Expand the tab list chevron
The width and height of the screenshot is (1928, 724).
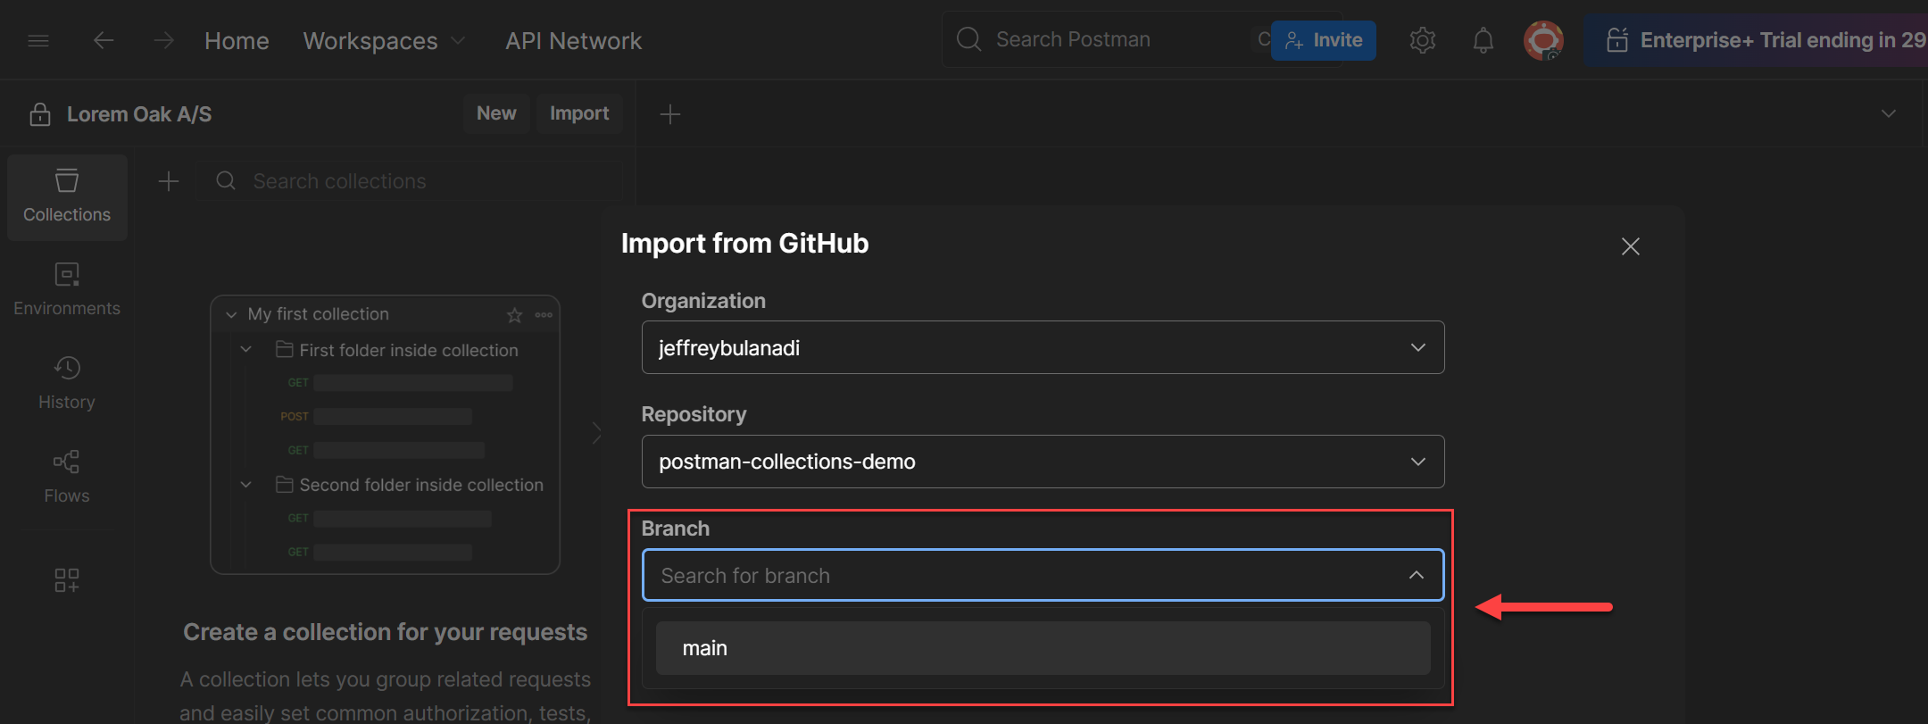click(x=1889, y=113)
